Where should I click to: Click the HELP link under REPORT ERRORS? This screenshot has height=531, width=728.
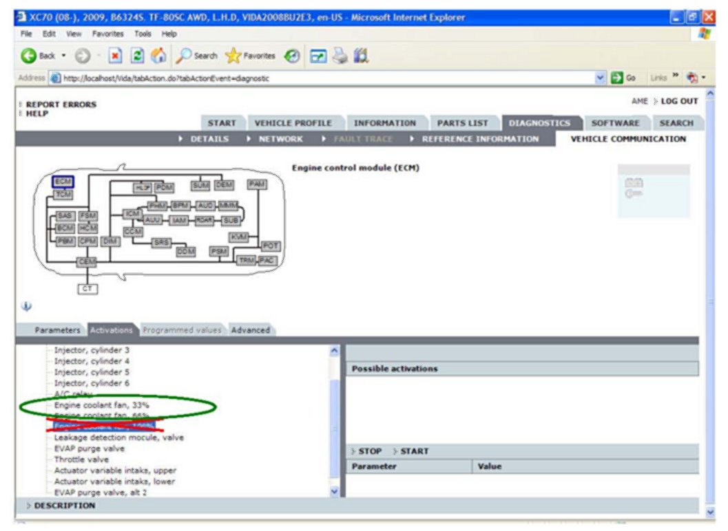[x=37, y=113]
